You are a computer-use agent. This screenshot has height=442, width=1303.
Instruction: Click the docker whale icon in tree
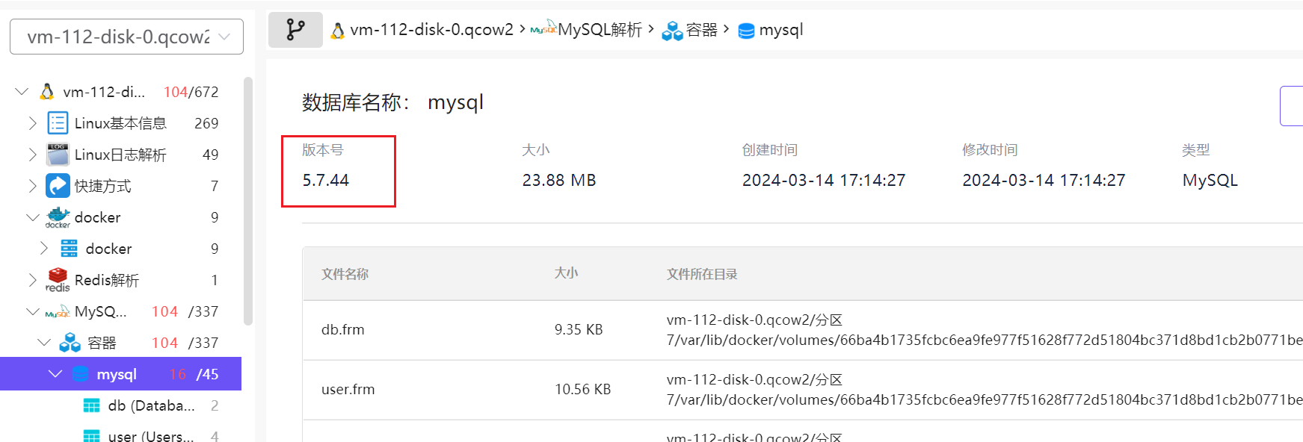click(x=58, y=217)
